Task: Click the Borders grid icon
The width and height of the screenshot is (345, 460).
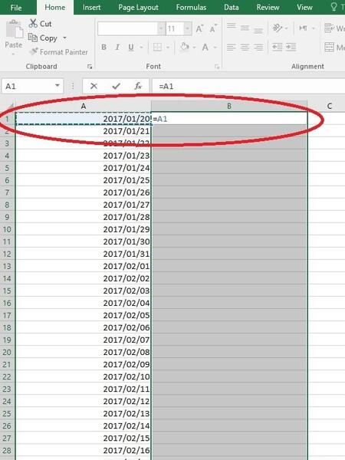Action: coord(157,47)
